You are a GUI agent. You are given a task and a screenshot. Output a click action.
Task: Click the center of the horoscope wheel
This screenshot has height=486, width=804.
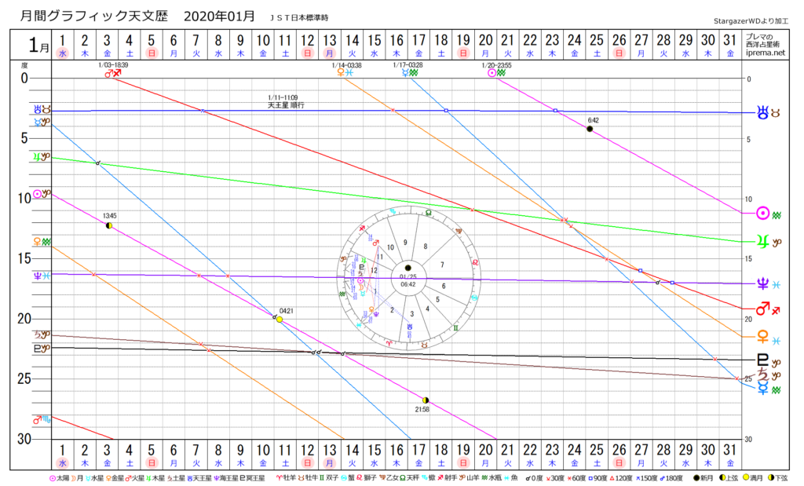[x=407, y=268]
